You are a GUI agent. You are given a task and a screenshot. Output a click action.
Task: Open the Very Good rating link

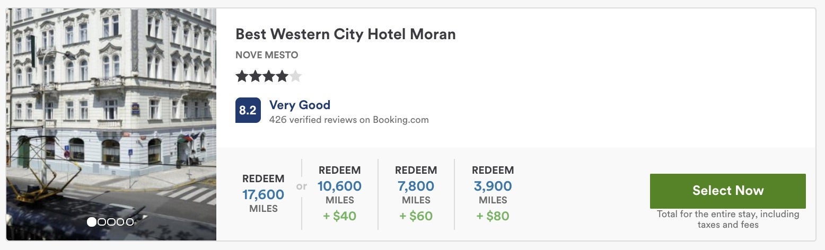pyautogui.click(x=300, y=105)
